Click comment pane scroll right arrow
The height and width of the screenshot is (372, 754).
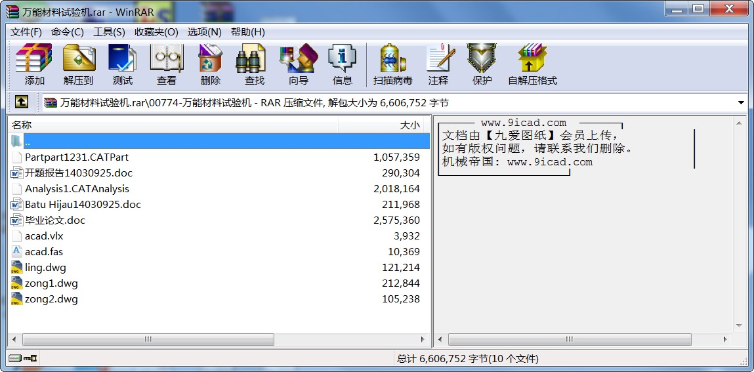(x=725, y=339)
